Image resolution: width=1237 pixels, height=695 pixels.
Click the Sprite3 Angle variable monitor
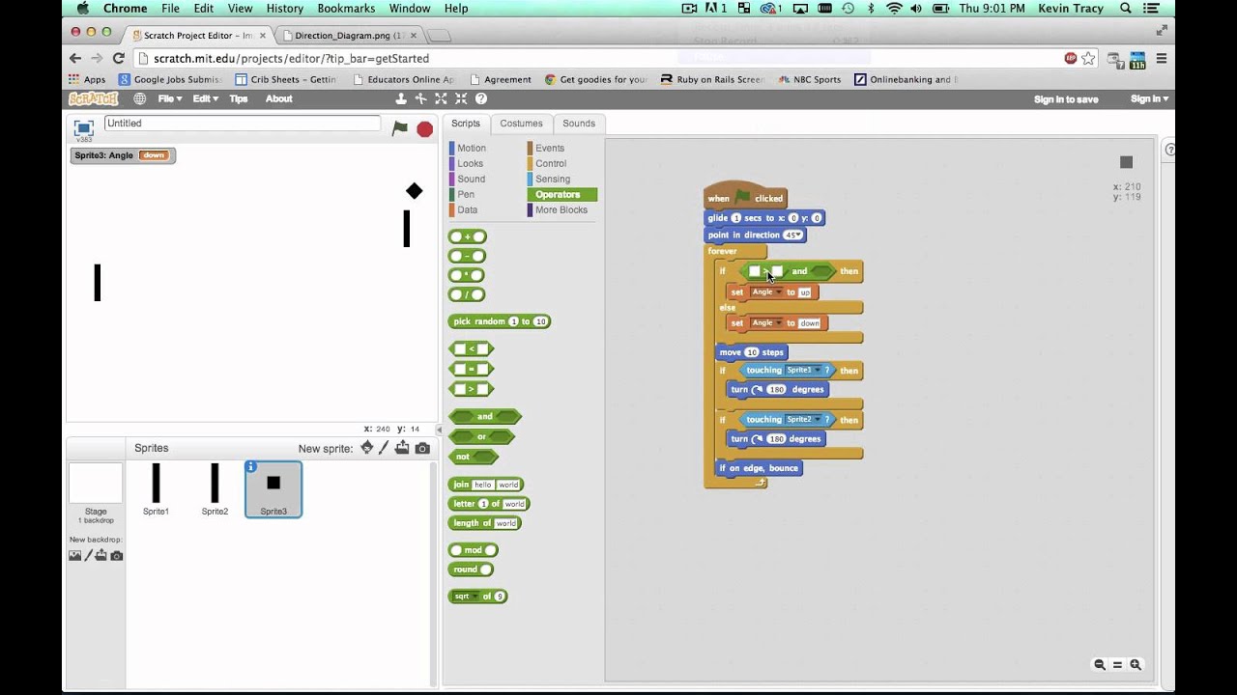coord(123,155)
